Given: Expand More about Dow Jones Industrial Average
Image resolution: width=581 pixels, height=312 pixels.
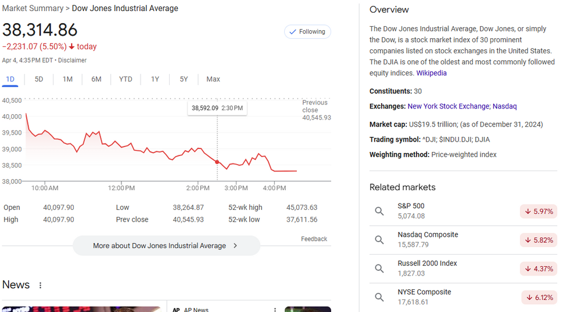Looking at the screenshot, I should [166, 246].
